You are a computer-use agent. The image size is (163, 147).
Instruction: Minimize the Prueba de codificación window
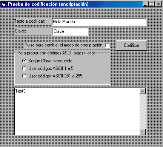(145, 4)
